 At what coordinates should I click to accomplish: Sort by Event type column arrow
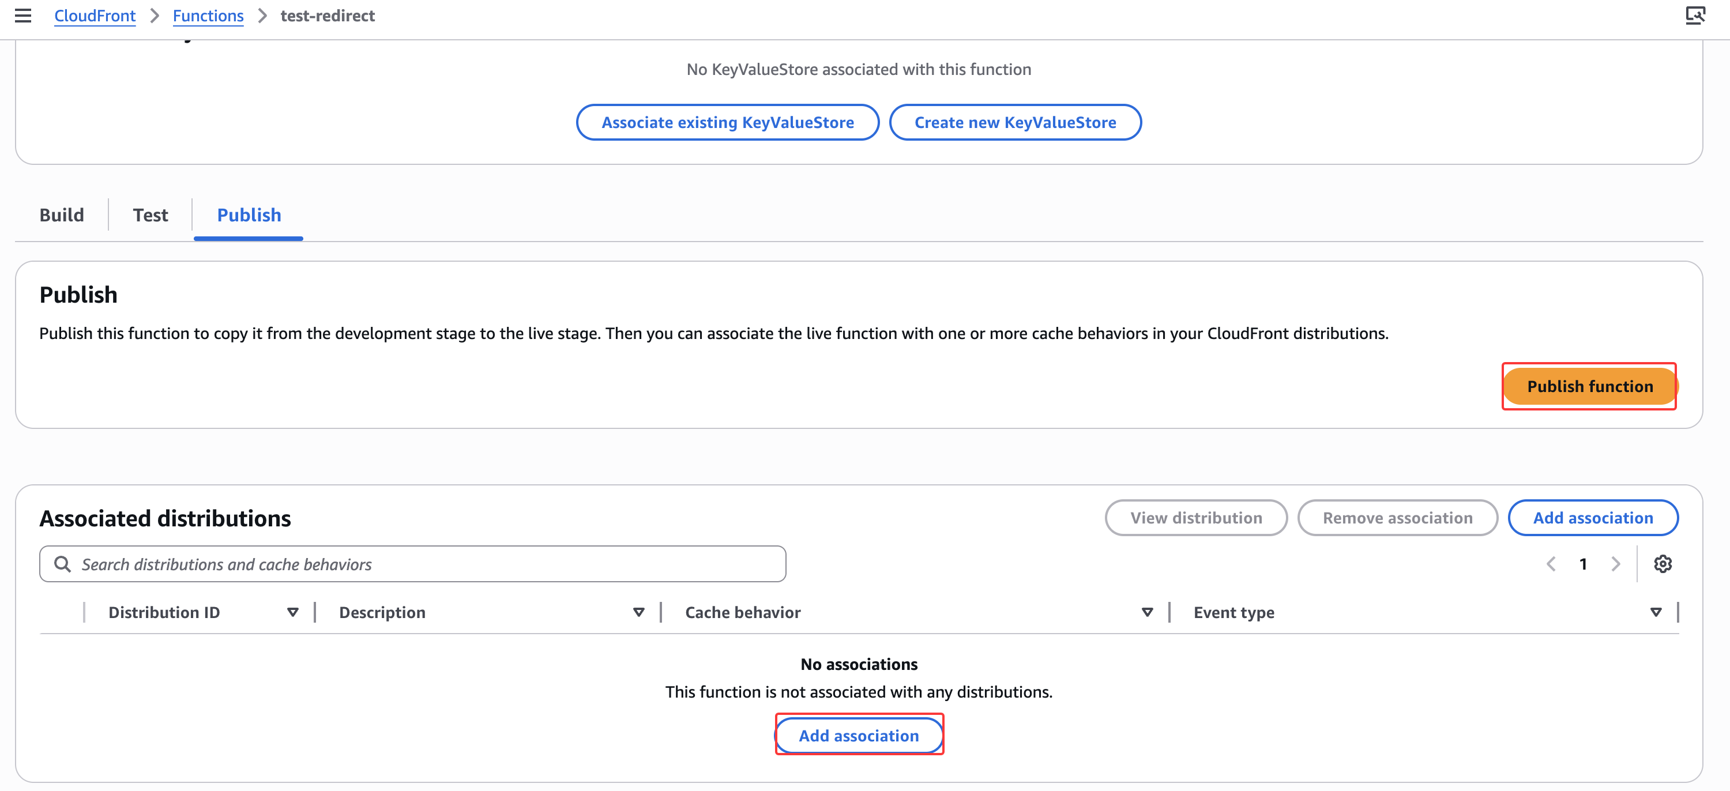(1656, 612)
